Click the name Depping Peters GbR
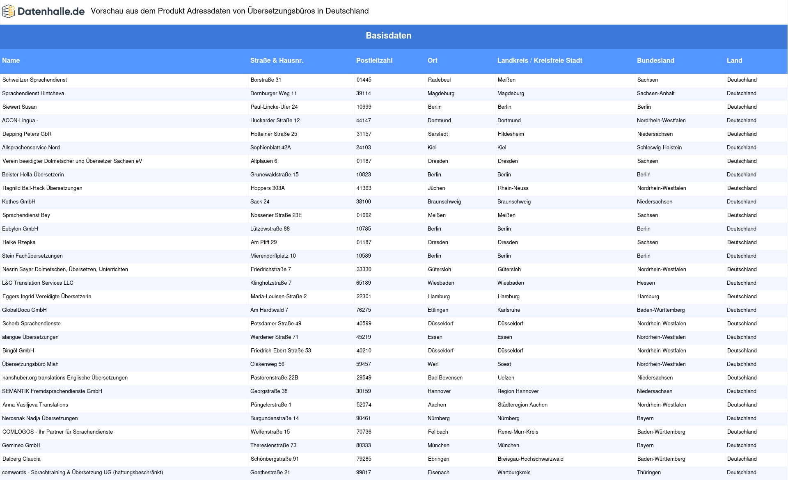The height and width of the screenshot is (480, 788). coord(27,134)
